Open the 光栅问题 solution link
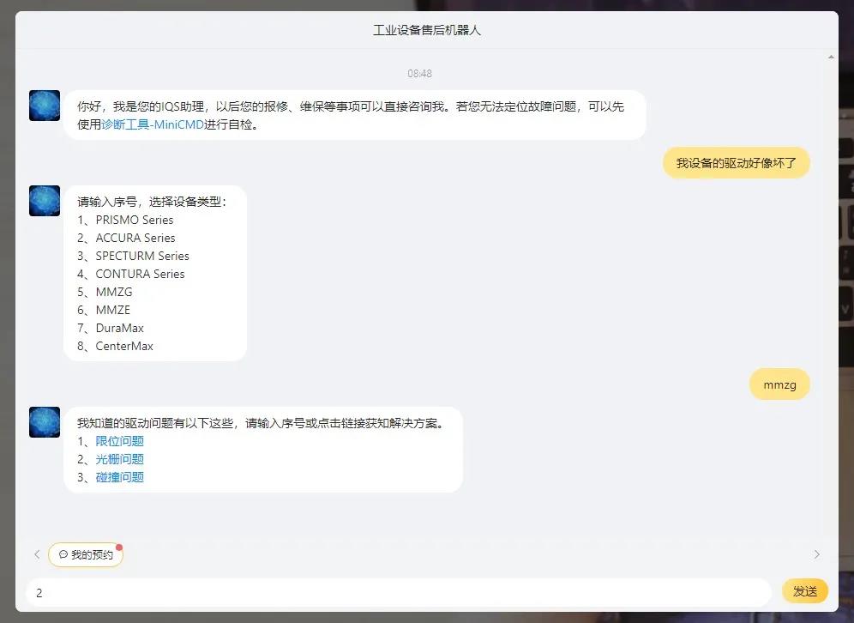This screenshot has height=623, width=854. click(120, 459)
